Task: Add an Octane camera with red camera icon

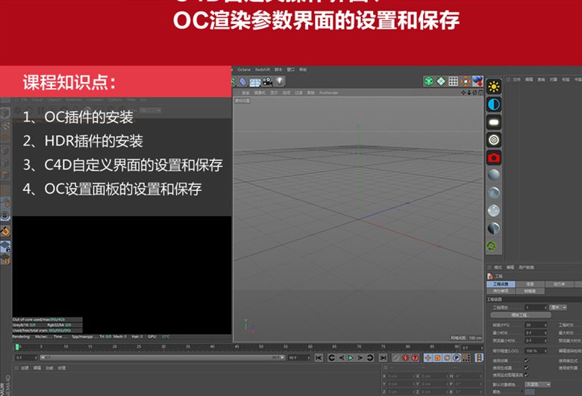Action: click(x=494, y=158)
